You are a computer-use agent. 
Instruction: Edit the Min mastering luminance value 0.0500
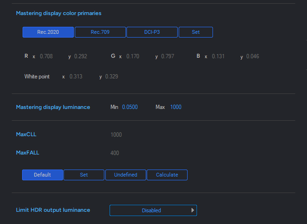[x=130, y=107]
